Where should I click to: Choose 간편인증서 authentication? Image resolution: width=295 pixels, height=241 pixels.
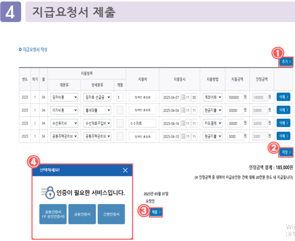pos(111,214)
